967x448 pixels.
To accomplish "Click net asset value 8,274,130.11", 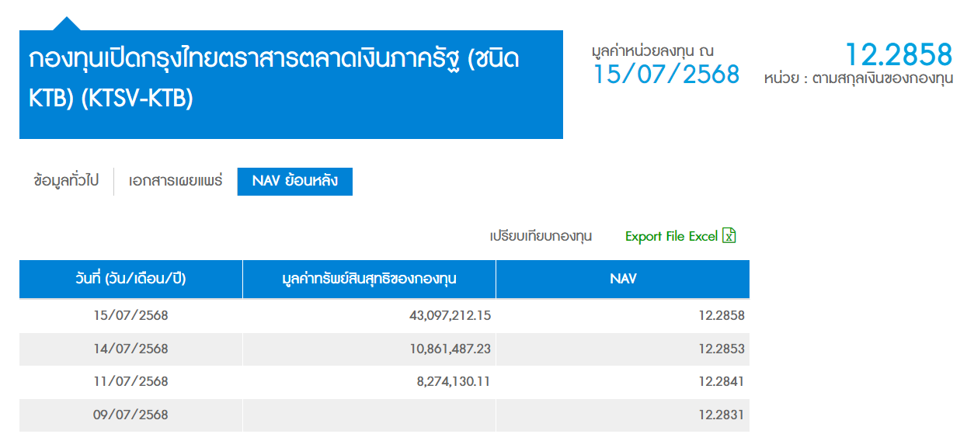I will click(454, 382).
